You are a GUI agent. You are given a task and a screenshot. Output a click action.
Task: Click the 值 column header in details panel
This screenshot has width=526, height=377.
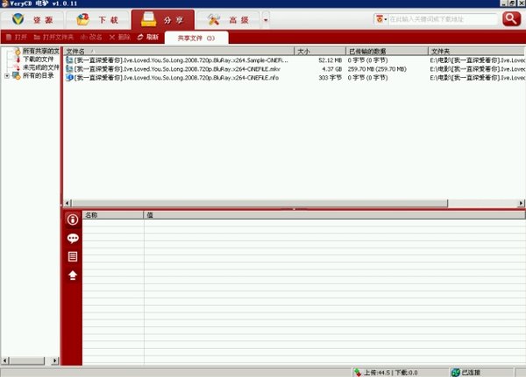(335, 215)
